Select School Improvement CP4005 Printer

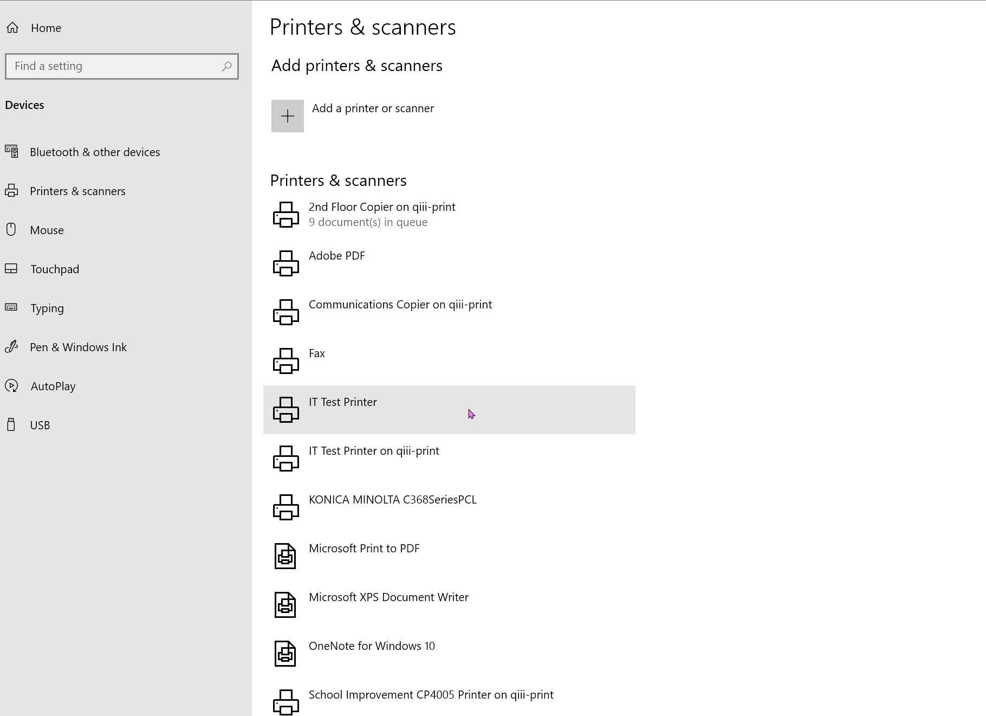[431, 695]
